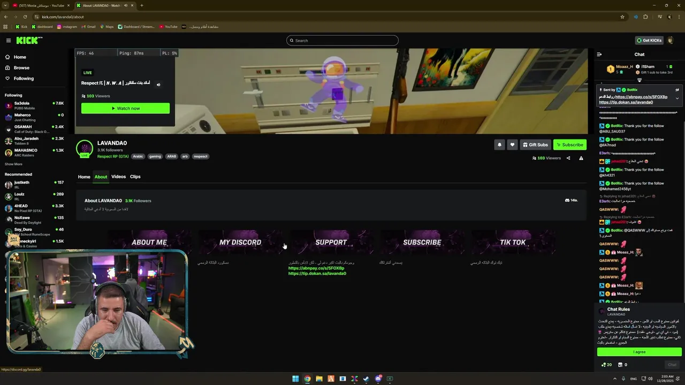Open the SUBSCRIBE panel banner

point(422,242)
